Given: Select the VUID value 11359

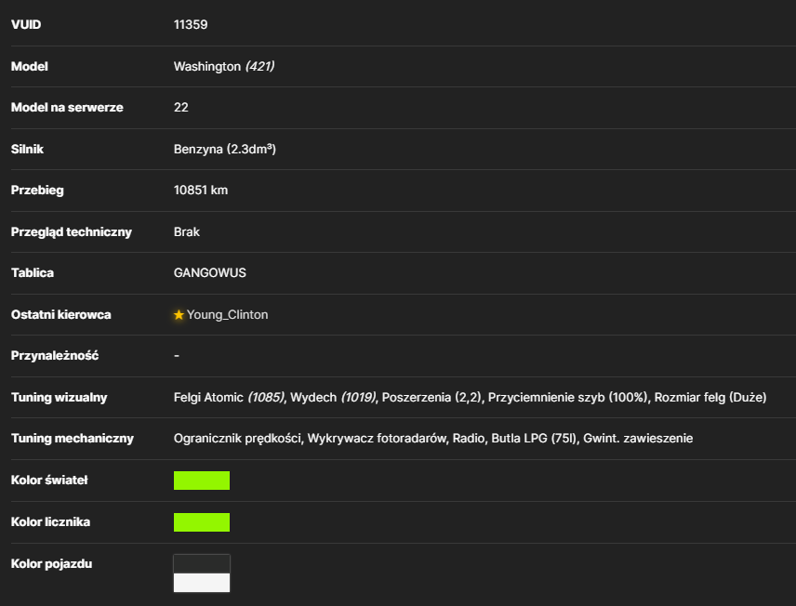Looking at the screenshot, I should click(191, 25).
